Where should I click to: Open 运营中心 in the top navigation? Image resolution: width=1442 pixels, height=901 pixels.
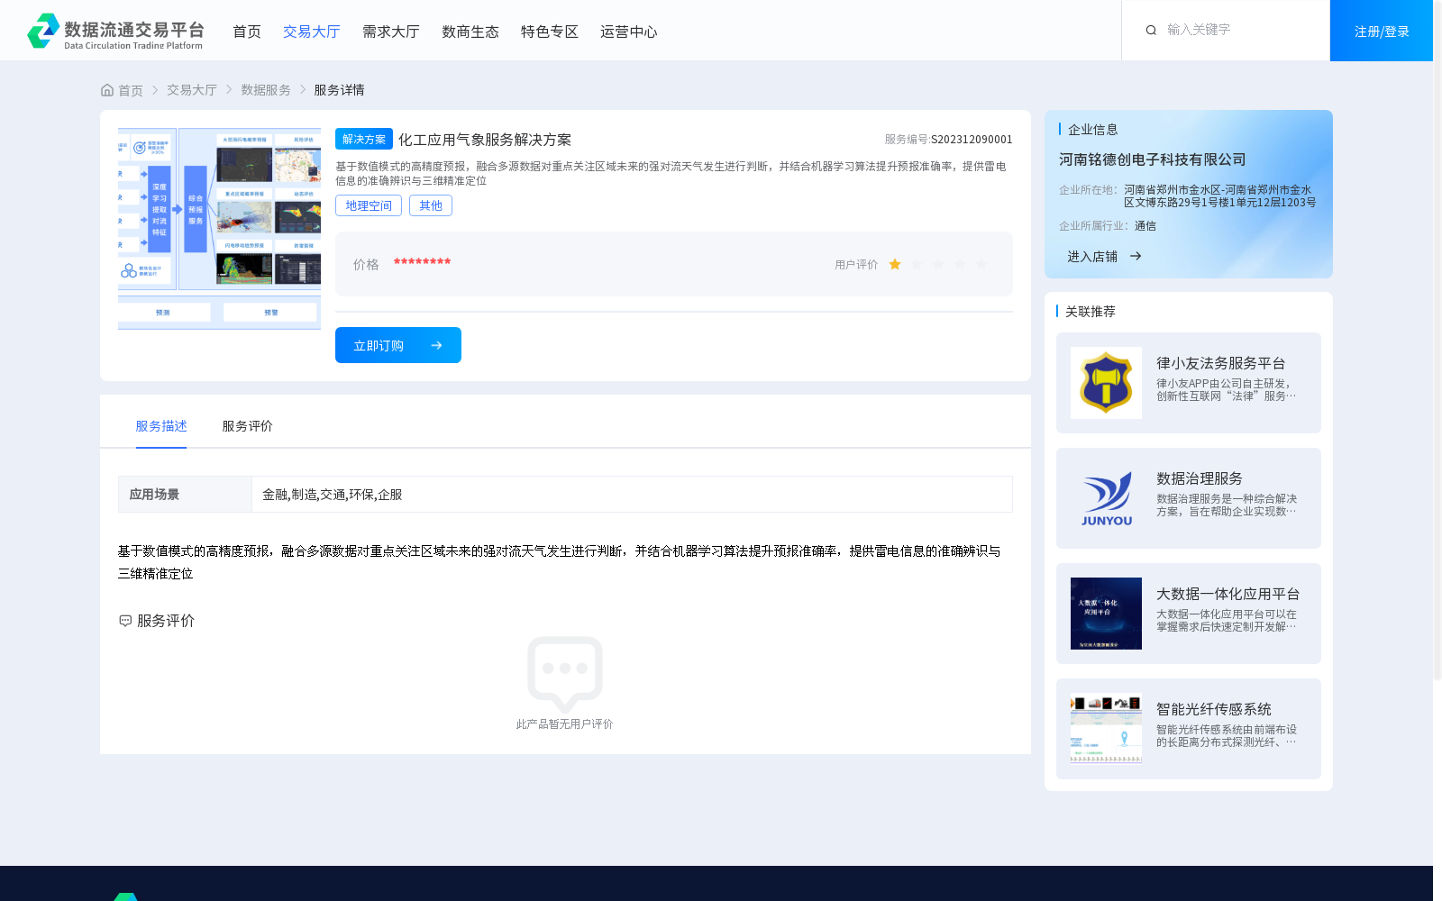(629, 32)
